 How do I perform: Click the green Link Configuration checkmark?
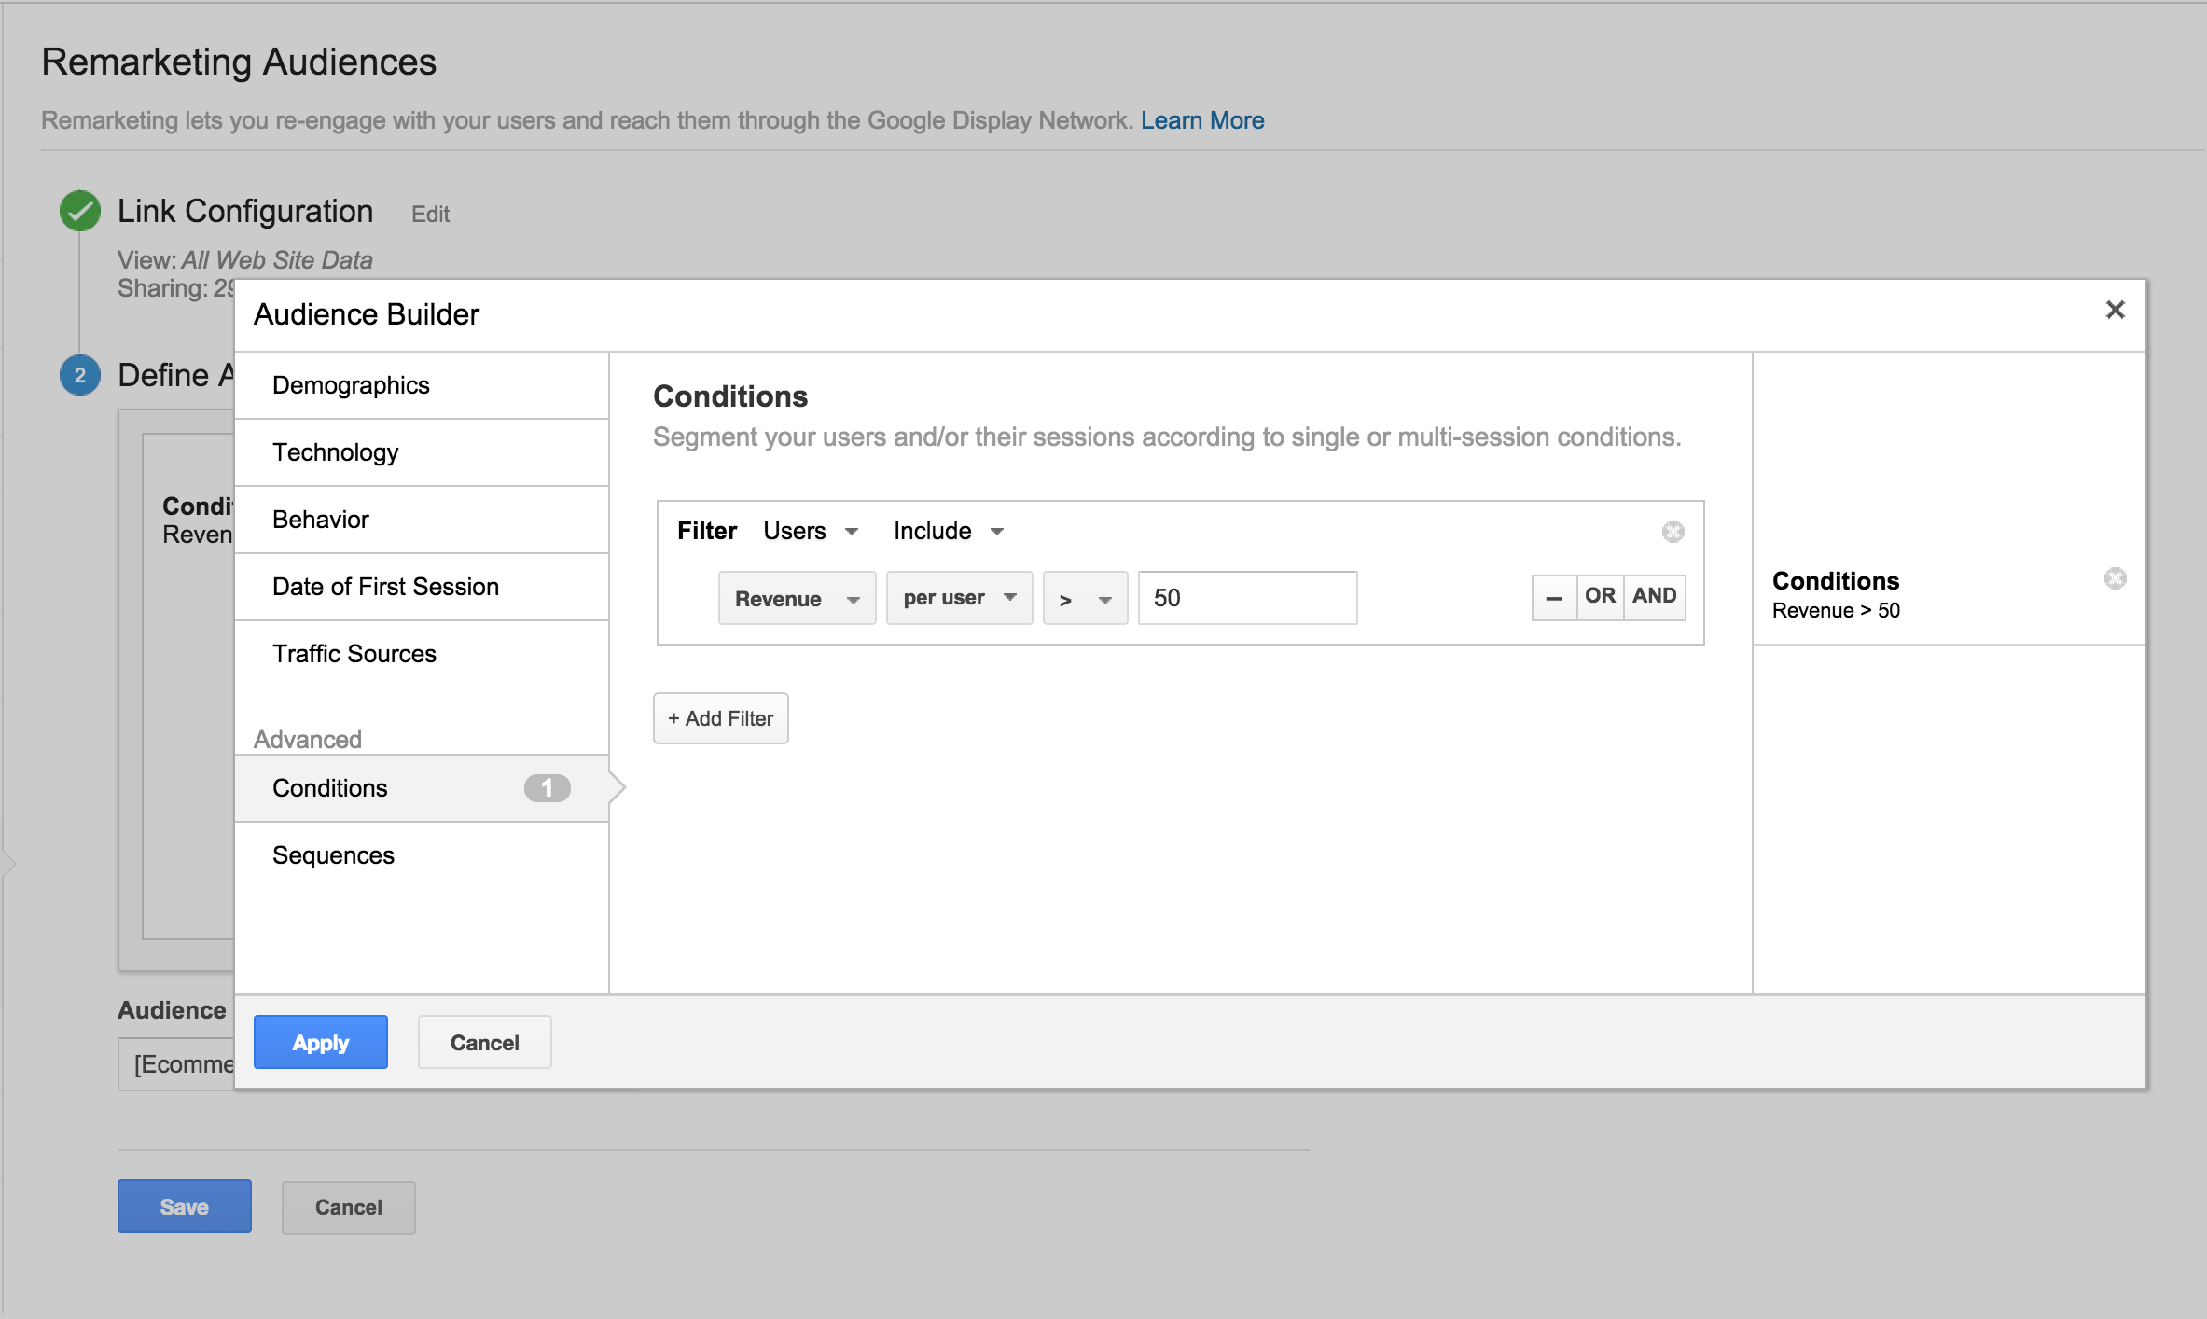[x=80, y=211]
